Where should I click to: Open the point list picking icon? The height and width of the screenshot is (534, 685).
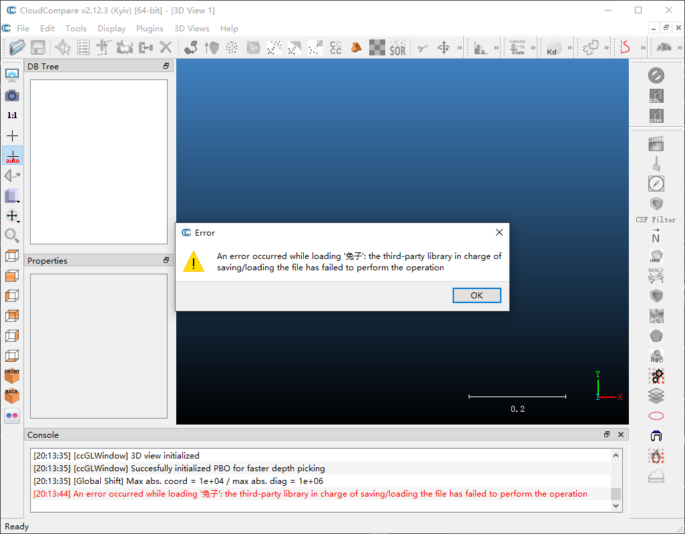tap(83, 47)
